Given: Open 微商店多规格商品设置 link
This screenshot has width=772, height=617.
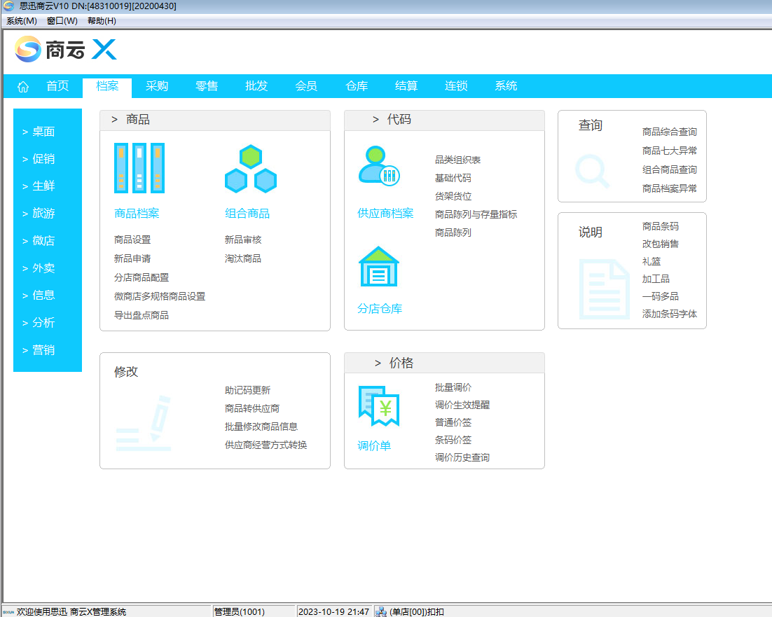Looking at the screenshot, I should (x=160, y=296).
